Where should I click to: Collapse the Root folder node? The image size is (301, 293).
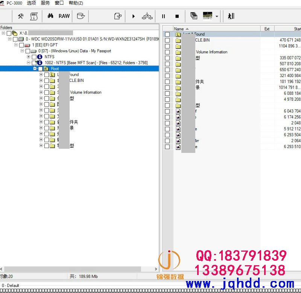coord(35,69)
